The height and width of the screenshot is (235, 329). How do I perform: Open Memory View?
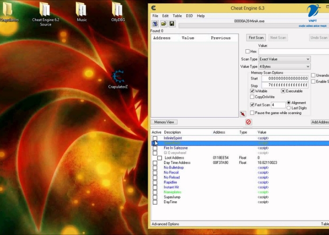164,122
